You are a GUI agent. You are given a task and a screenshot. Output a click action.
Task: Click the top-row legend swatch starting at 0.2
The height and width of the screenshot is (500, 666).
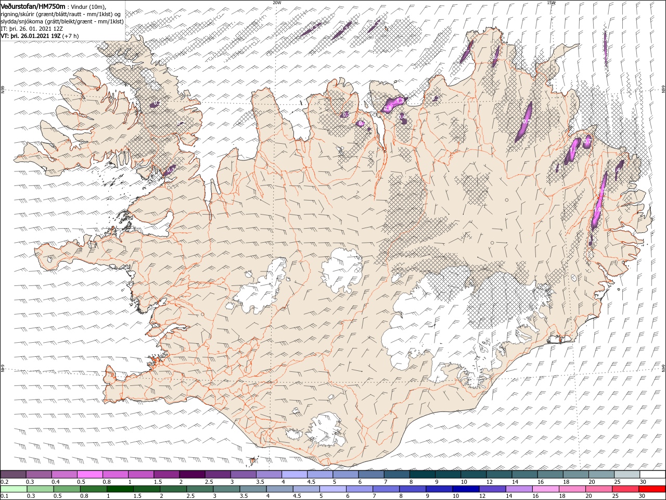[x=13, y=474]
